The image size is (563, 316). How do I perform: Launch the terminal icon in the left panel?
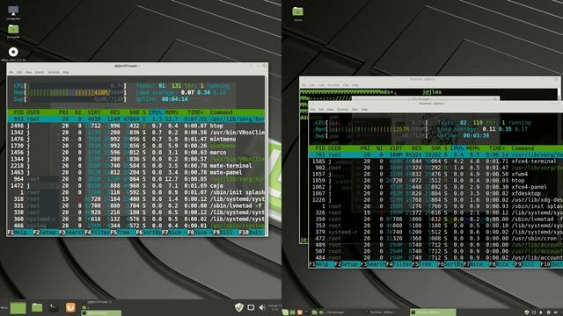coord(54,307)
